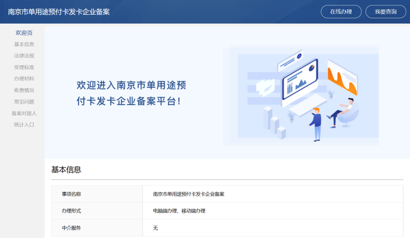Select 受理标准 in the sidebar
The width and height of the screenshot is (410, 238).
click(24, 67)
